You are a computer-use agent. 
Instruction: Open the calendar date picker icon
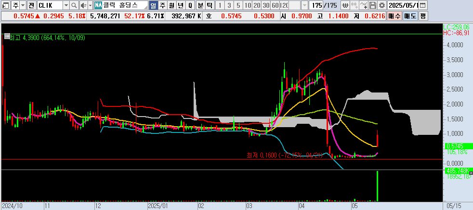tap(423, 5)
